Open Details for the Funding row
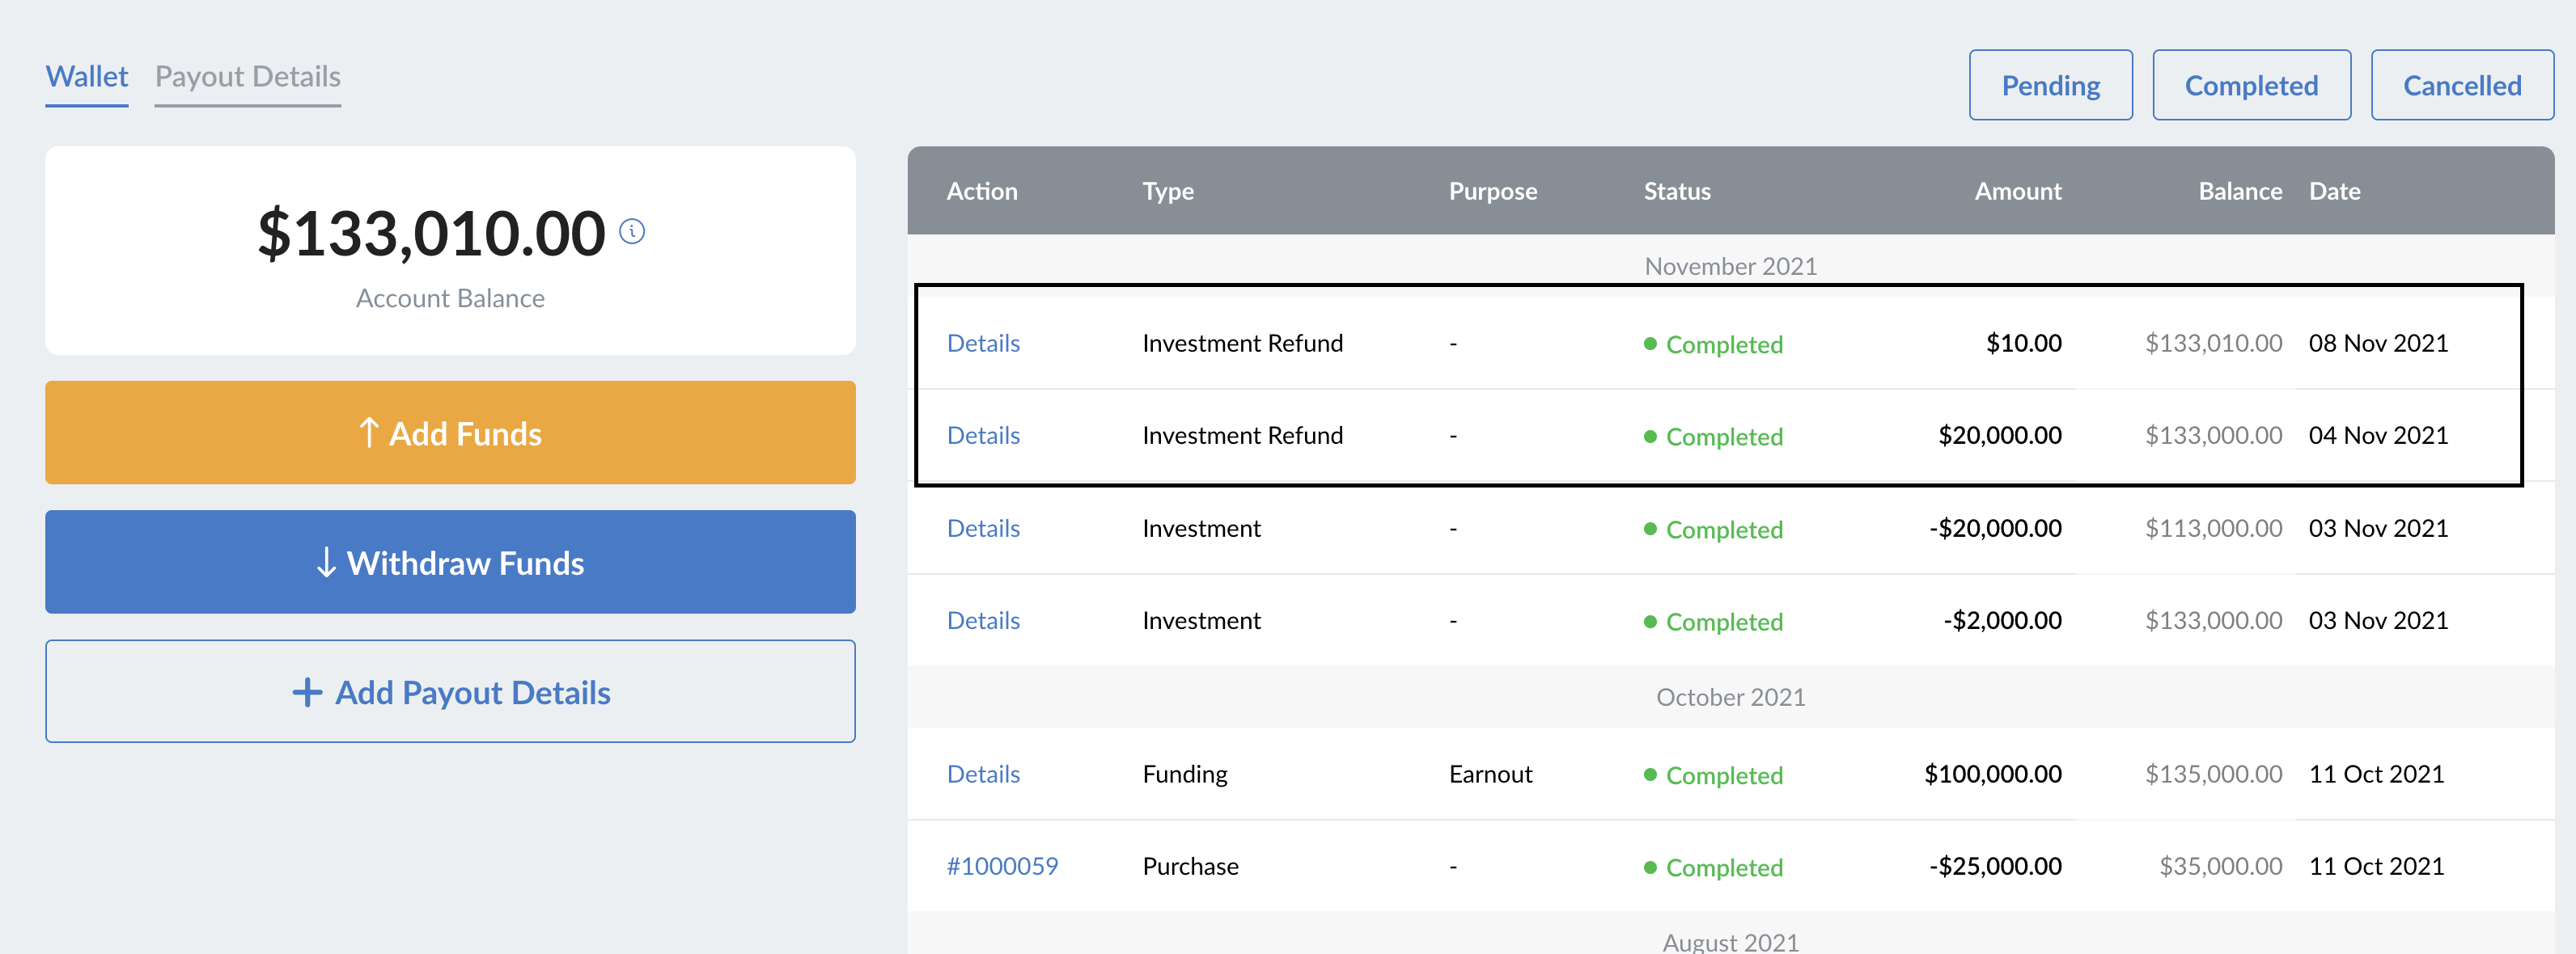 tap(983, 775)
